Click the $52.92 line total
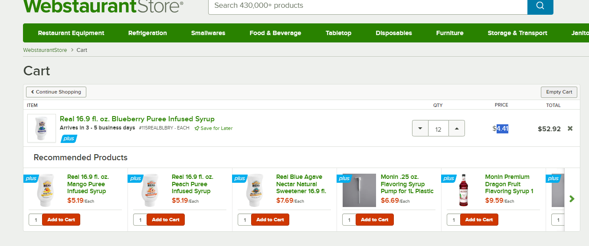Screen dimensions: 589x246 tap(549, 129)
